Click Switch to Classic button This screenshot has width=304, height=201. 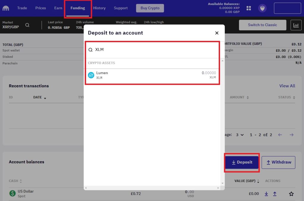tap(262, 25)
